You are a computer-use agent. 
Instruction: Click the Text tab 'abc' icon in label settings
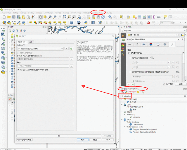(x=130, y=44)
